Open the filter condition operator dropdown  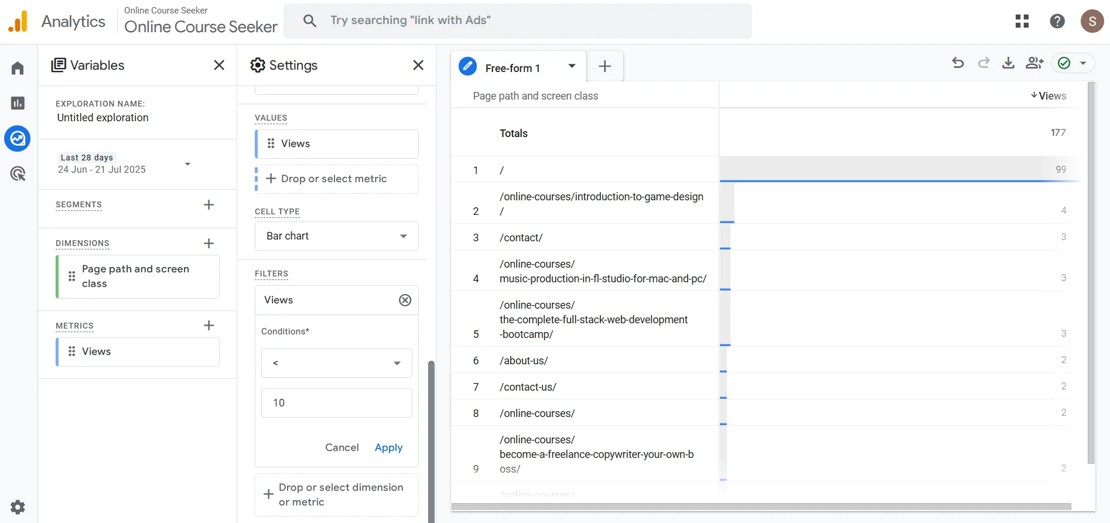click(x=337, y=363)
